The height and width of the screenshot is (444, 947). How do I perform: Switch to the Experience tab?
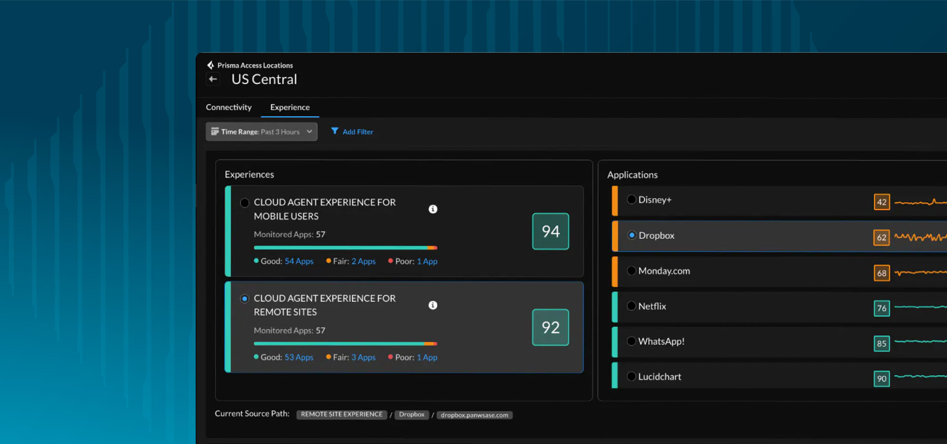[290, 107]
